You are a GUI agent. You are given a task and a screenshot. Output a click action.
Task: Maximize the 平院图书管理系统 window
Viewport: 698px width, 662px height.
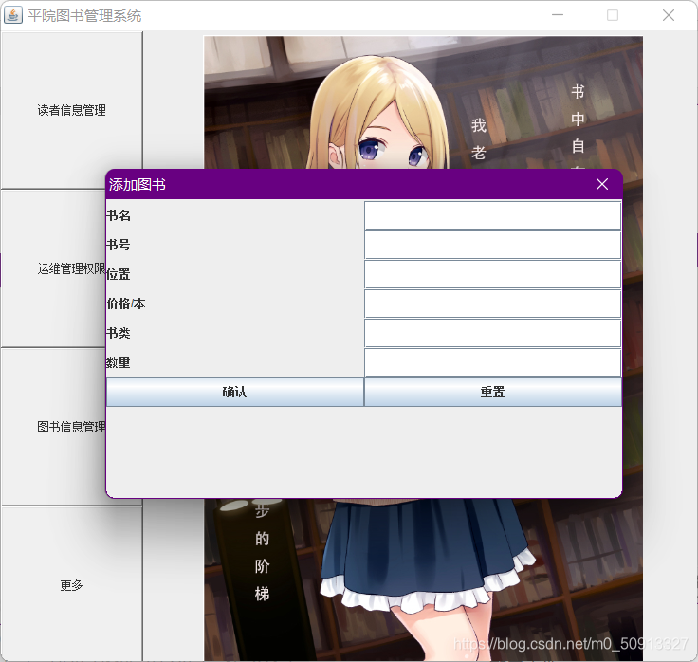[613, 15]
